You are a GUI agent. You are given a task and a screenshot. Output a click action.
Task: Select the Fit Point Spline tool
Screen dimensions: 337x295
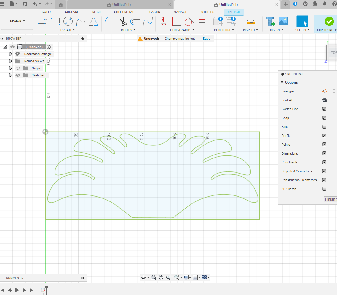[x=81, y=21]
